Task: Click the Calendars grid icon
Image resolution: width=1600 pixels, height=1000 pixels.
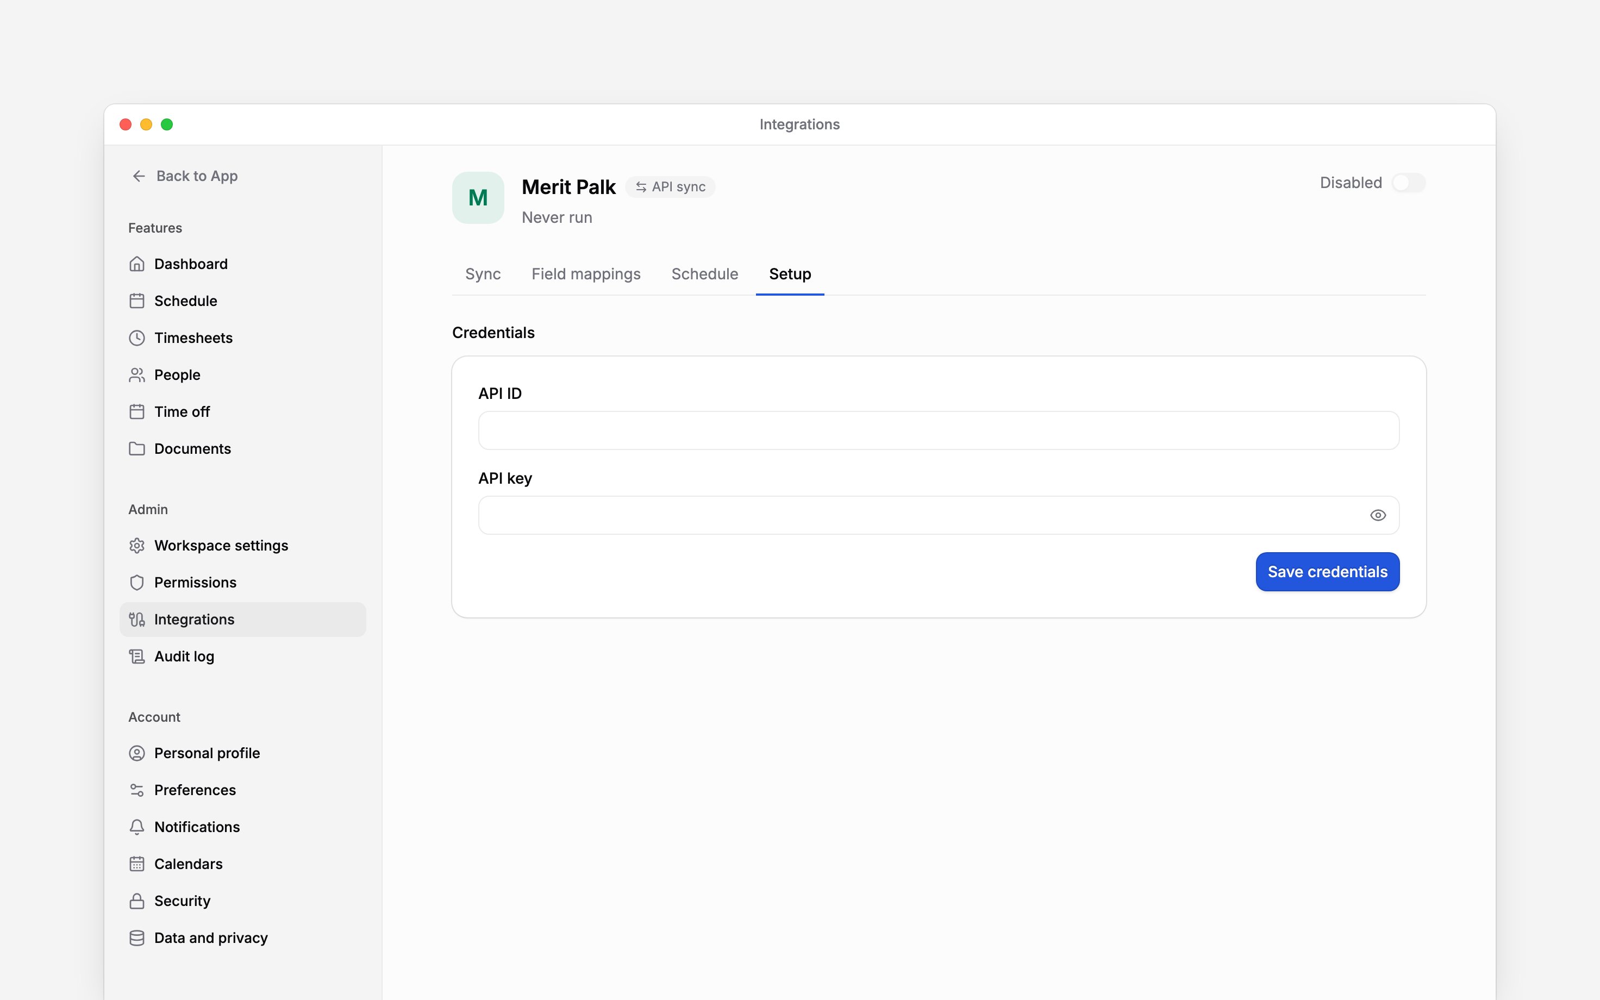Action: click(137, 865)
